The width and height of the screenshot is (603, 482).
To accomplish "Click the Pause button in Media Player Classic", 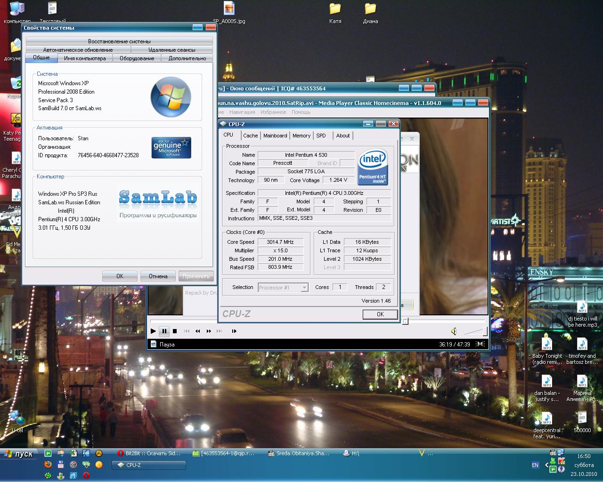I will tap(164, 331).
